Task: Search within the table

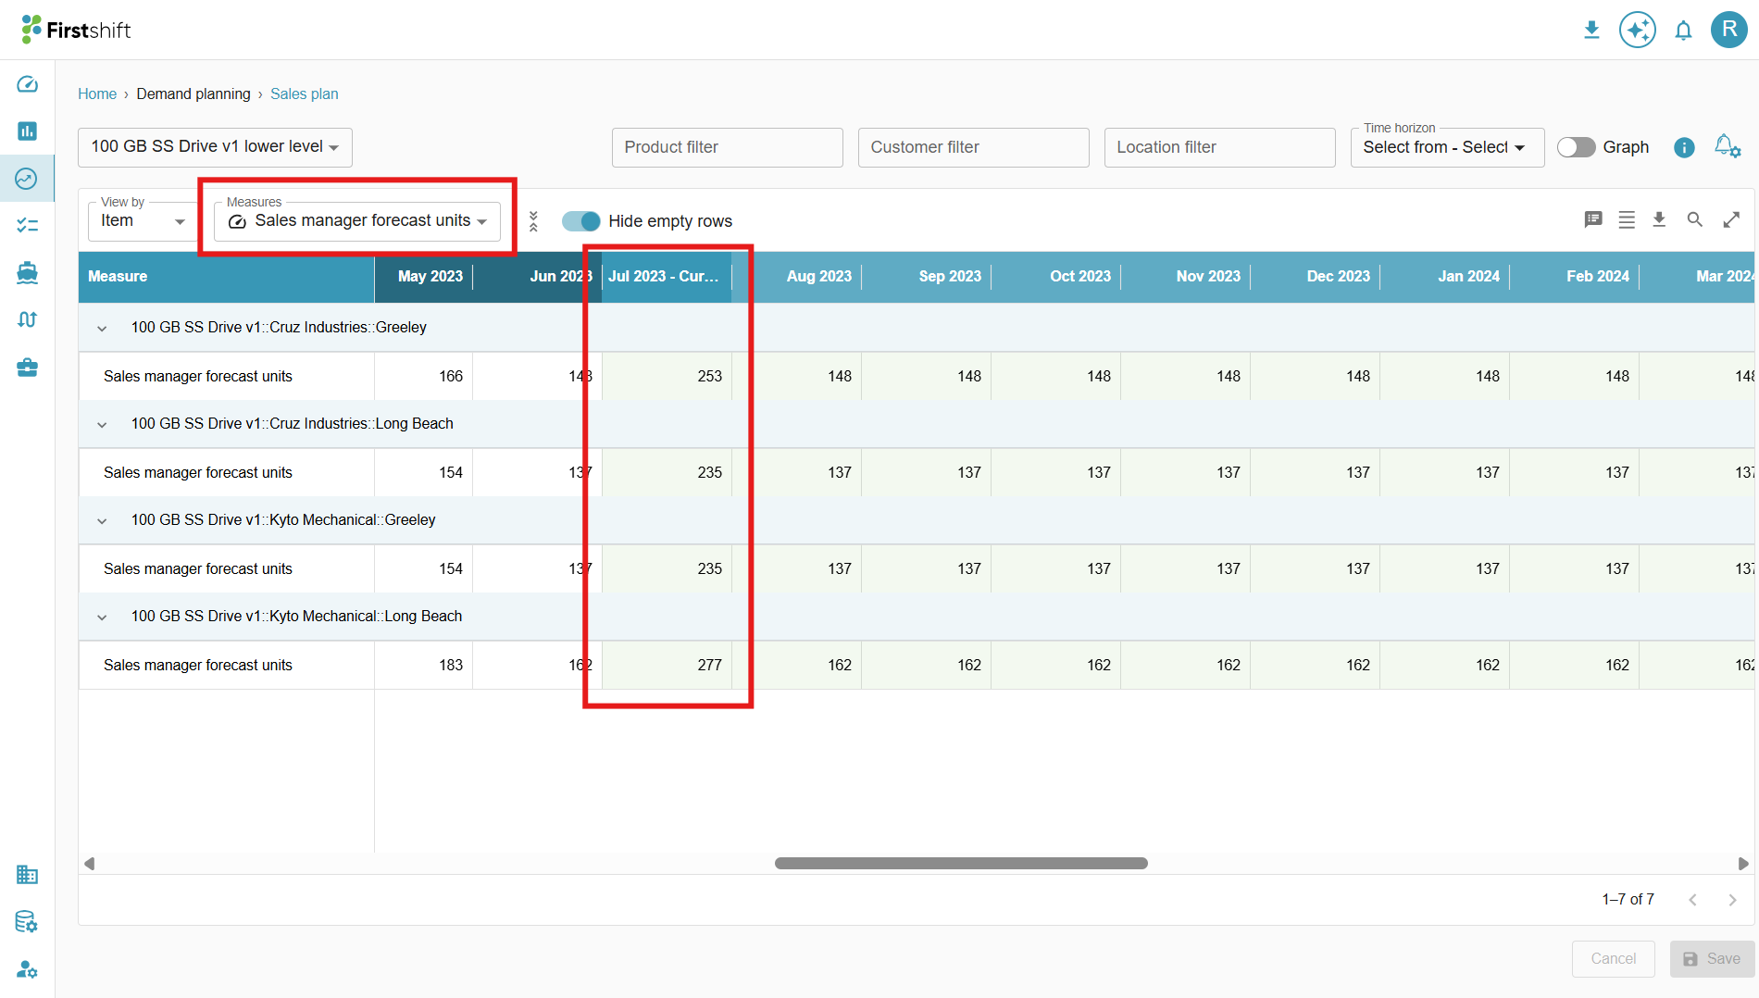Action: (1694, 219)
